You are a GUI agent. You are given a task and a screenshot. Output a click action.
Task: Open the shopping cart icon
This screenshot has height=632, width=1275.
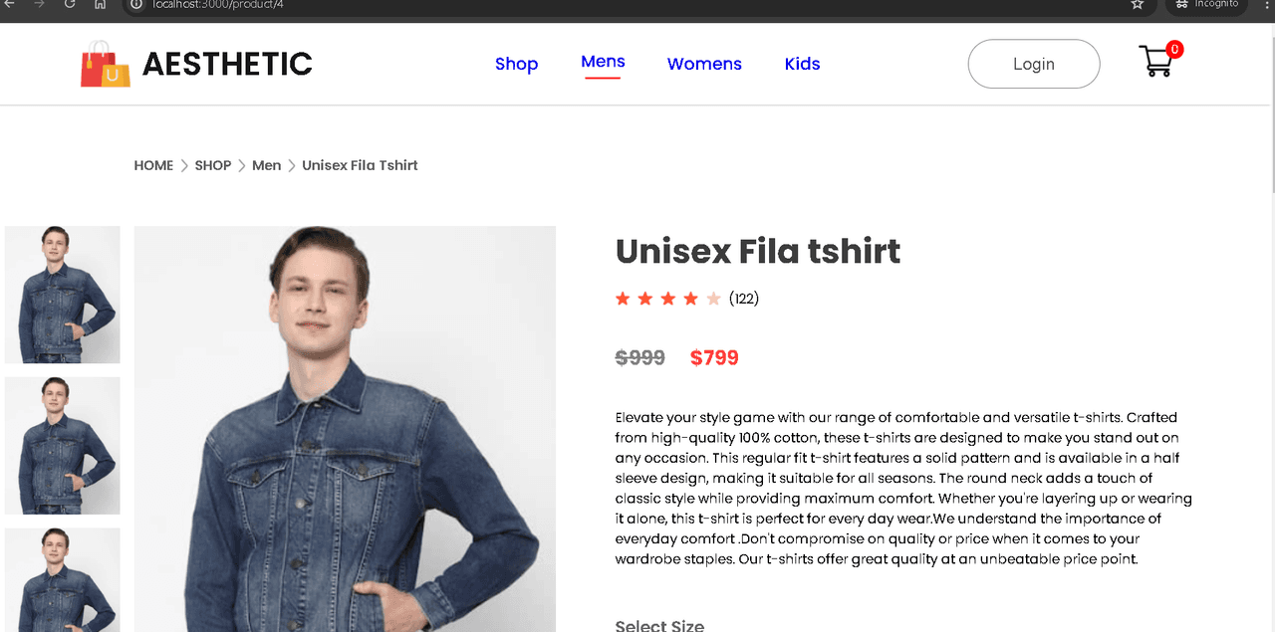pos(1156,63)
